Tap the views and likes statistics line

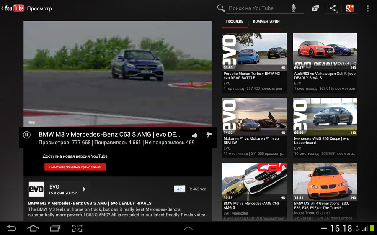[116, 142]
